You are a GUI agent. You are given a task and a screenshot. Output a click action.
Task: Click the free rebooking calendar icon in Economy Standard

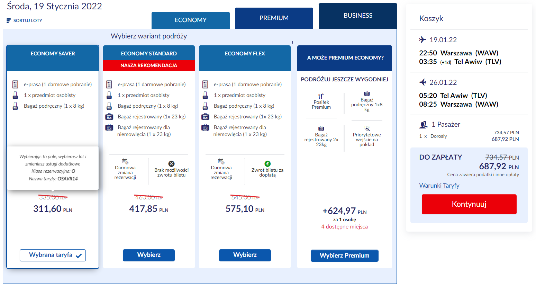[125, 161]
